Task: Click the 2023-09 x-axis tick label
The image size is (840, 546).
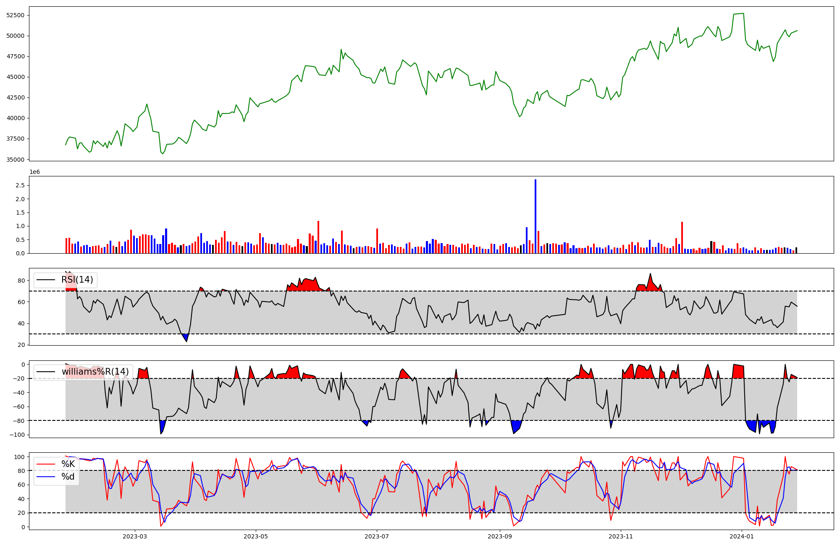Action: tap(500, 536)
